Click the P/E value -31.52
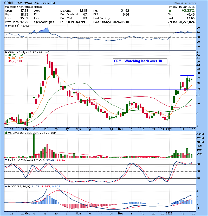The width and height of the screenshot is (208, 216). [125, 11]
